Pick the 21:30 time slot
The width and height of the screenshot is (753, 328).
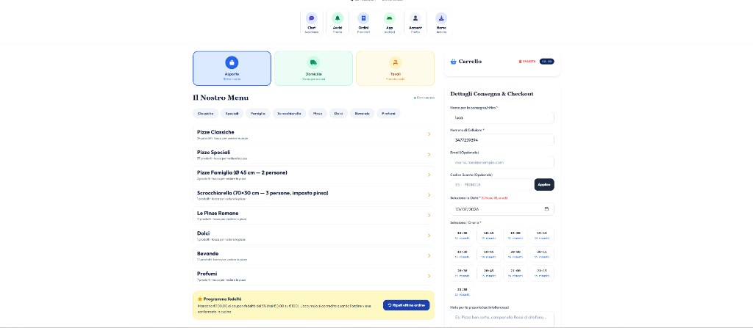click(x=463, y=292)
